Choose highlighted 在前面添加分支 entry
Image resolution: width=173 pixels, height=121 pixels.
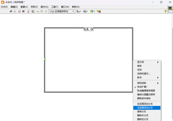[x=147, y=108]
